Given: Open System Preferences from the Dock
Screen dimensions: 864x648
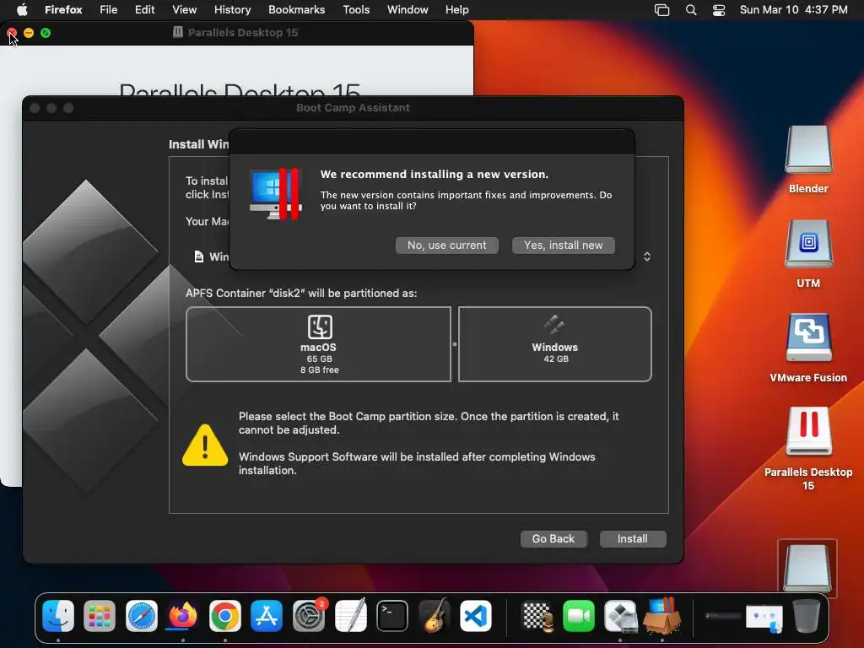Looking at the screenshot, I should point(309,615).
